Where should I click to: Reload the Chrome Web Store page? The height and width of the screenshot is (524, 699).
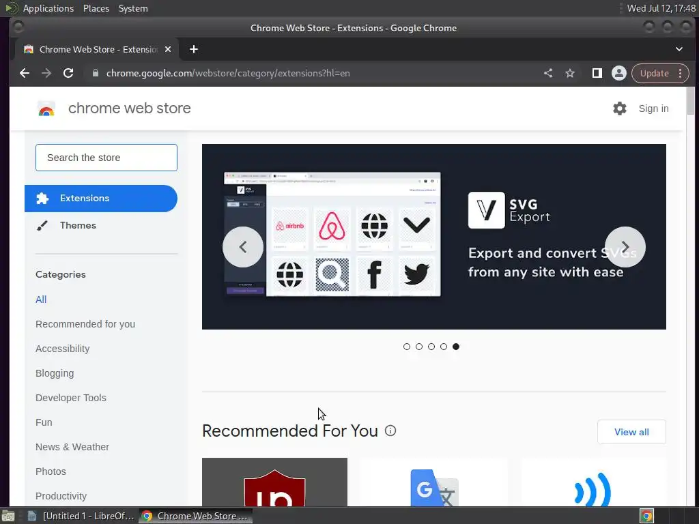68,73
